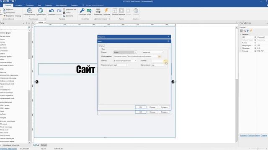This screenshot has width=268, height=150.
Task: Click the Cut (Вырезать) ribbon icon
Action: pyautogui.click(x=5, y=10)
